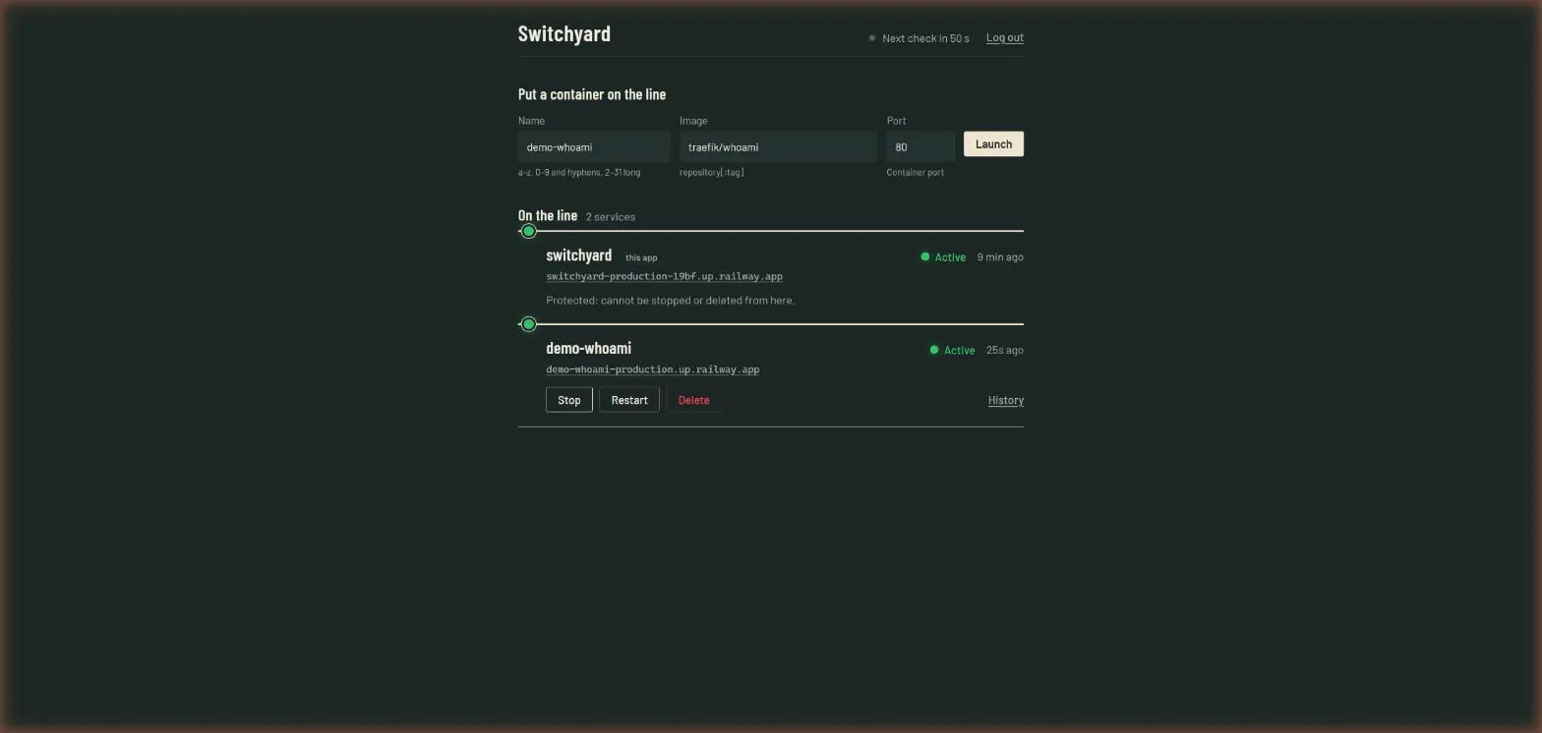Click the demo-whoami Active status dot
The width and height of the screenshot is (1542, 733).
point(934,350)
